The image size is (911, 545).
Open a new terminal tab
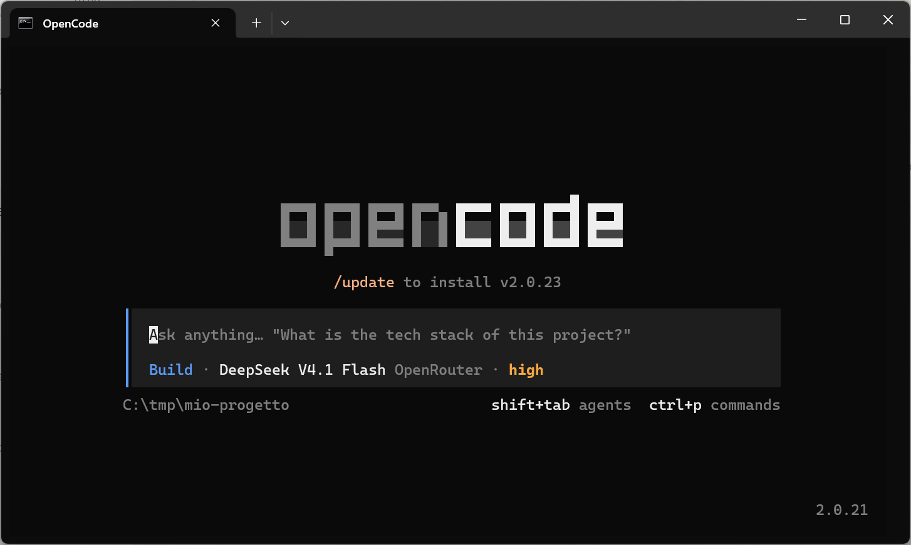coord(256,23)
